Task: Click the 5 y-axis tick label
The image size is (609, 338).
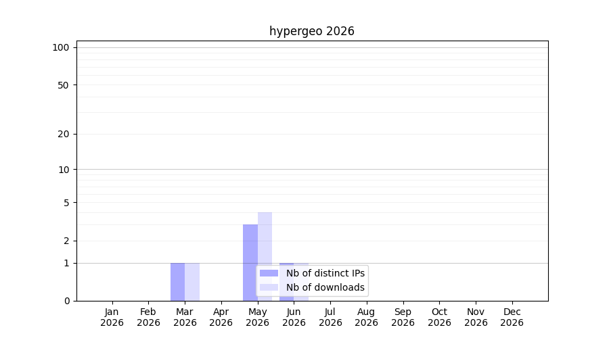Action: 66,203
